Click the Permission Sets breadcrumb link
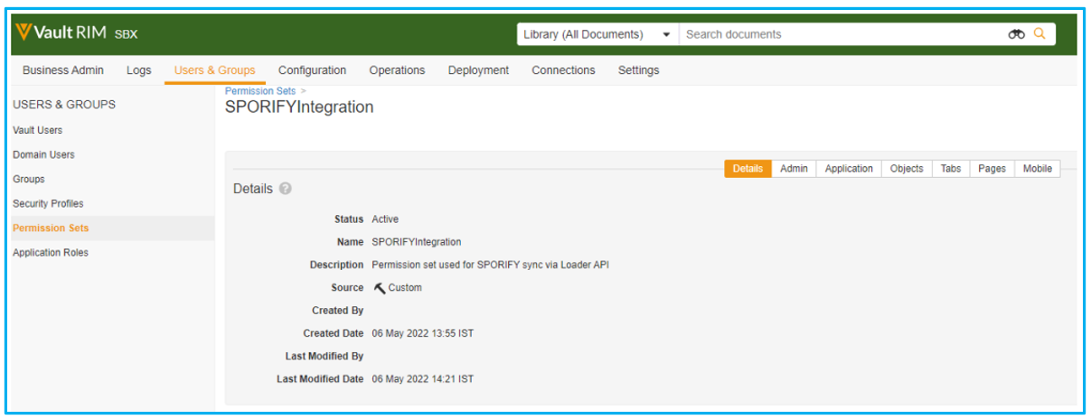This screenshot has width=1091, height=419. 260,91
